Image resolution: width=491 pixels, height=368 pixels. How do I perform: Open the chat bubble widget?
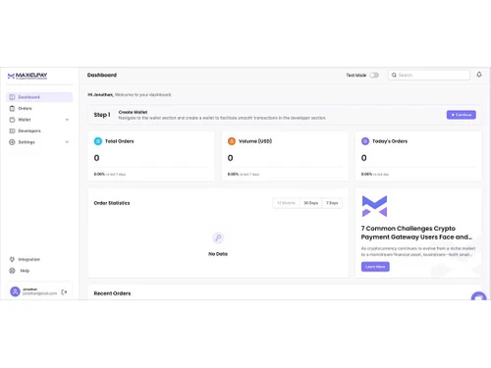(478, 296)
